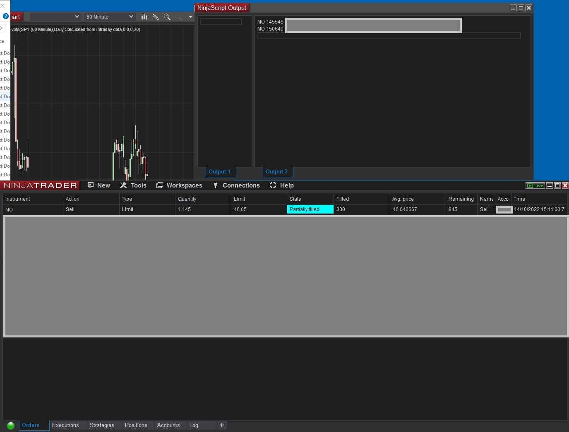Click the blue help question mark icon
The image size is (569, 432).
tap(6, 16)
